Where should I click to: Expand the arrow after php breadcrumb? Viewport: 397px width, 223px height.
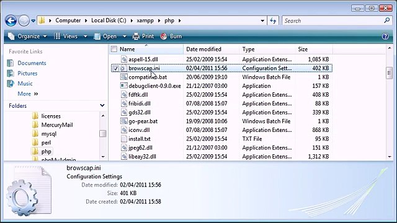(x=179, y=20)
